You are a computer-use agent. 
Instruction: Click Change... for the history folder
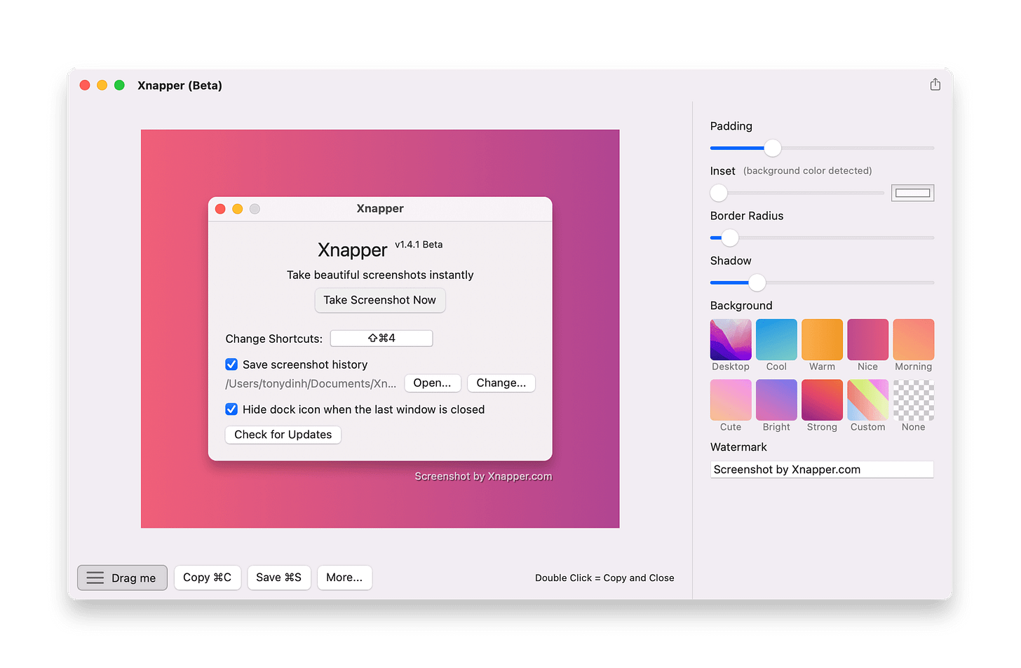(x=501, y=383)
